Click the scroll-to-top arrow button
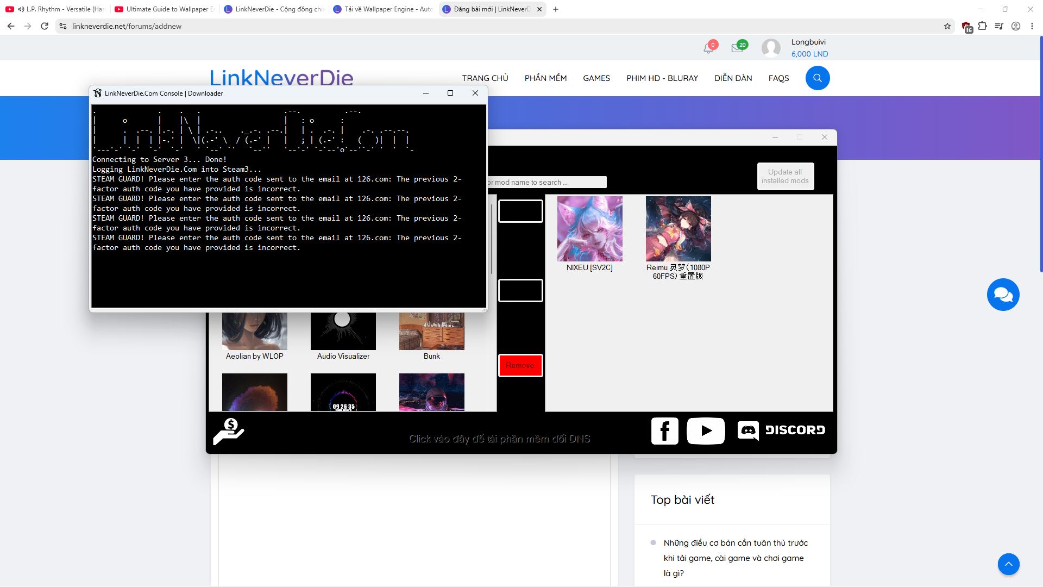Screen dimensions: 1043x587 point(1008,564)
